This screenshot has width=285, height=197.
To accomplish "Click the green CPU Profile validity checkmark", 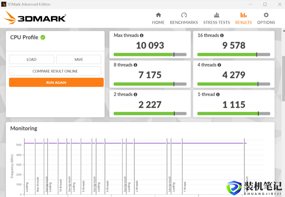I will (x=43, y=37).
